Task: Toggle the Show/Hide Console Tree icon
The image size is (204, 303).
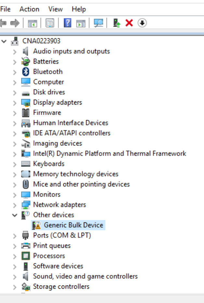Action: coord(32,23)
